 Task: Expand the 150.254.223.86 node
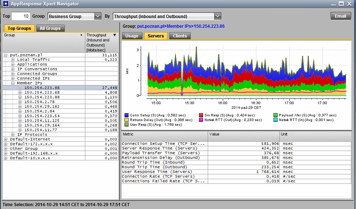[x=20, y=88]
